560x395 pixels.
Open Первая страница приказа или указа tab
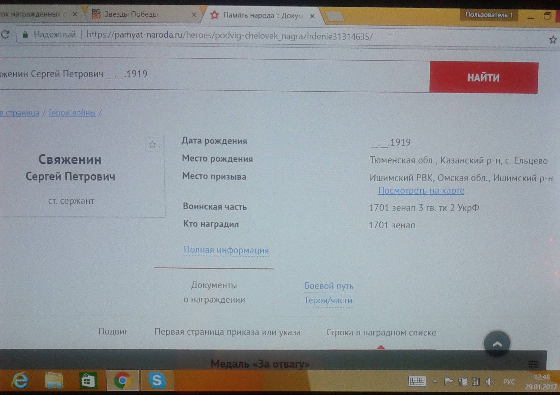(x=227, y=332)
